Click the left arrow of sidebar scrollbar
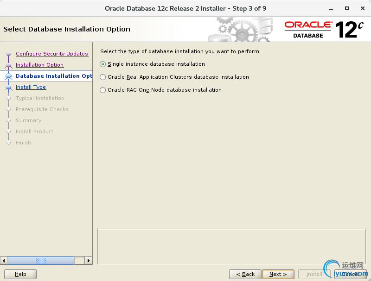 (x=4, y=261)
